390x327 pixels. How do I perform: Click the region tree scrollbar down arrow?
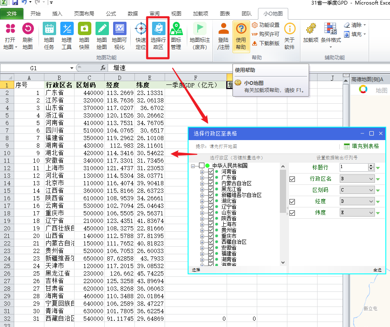click(283, 263)
